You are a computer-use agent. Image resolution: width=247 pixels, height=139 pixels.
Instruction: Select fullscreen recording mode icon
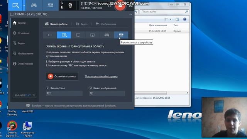coord(78,35)
